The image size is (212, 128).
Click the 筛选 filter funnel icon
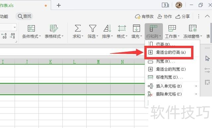(93, 28)
